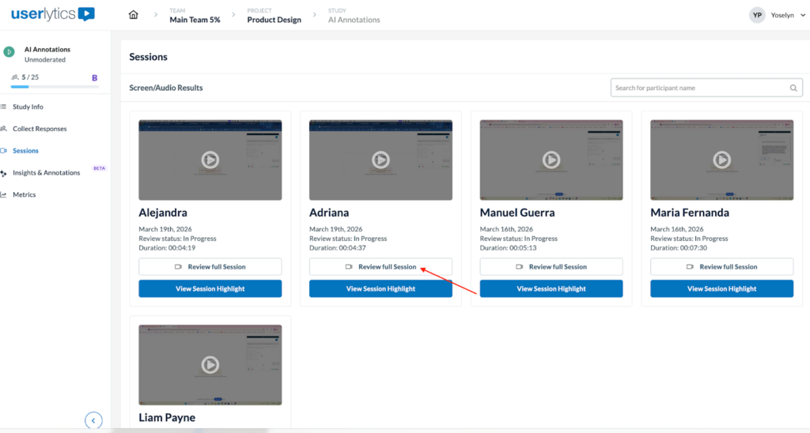Play Adriana's session video thumbnail
Viewport: 810px width, 433px height.
(x=380, y=160)
